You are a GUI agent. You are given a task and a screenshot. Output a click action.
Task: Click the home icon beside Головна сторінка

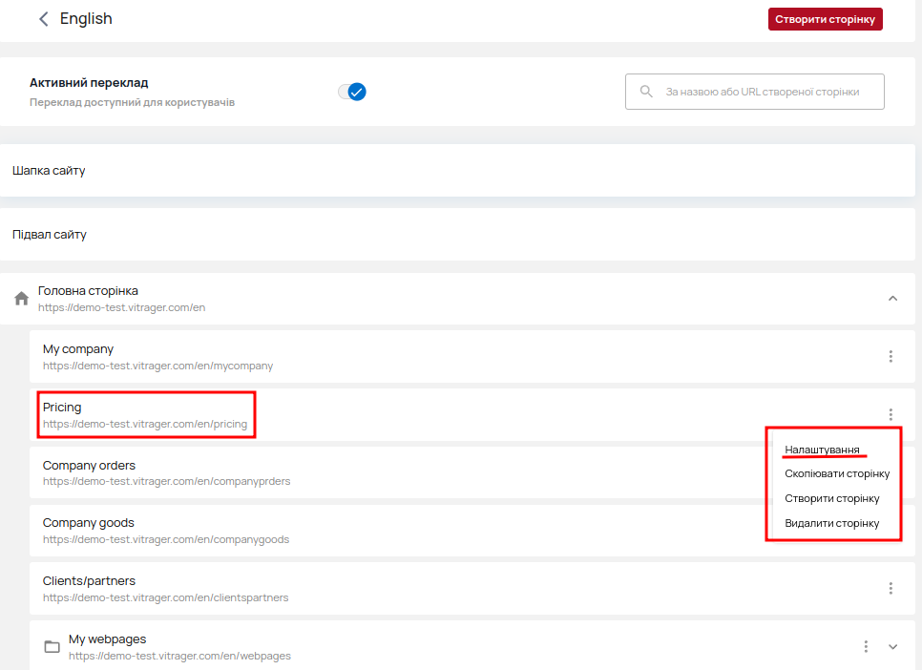[21, 299]
